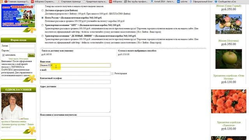Open the 'Официальный блог' bookmark
The width and height of the screenshot is (249, 140).
click(x=201, y=2)
